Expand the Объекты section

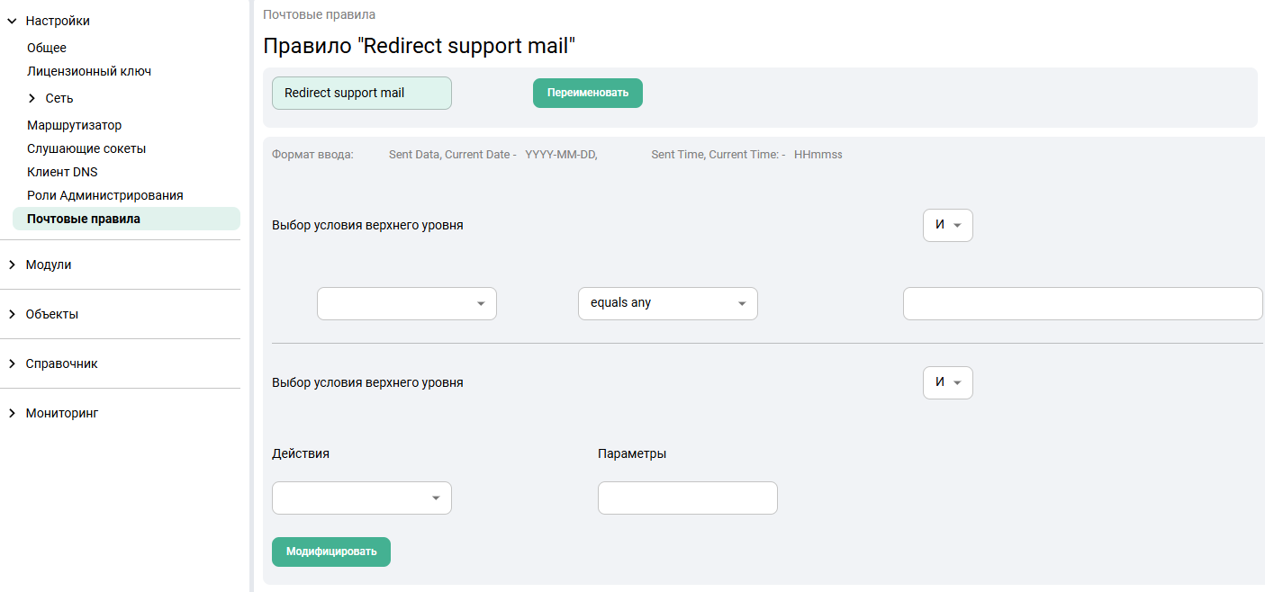13,314
